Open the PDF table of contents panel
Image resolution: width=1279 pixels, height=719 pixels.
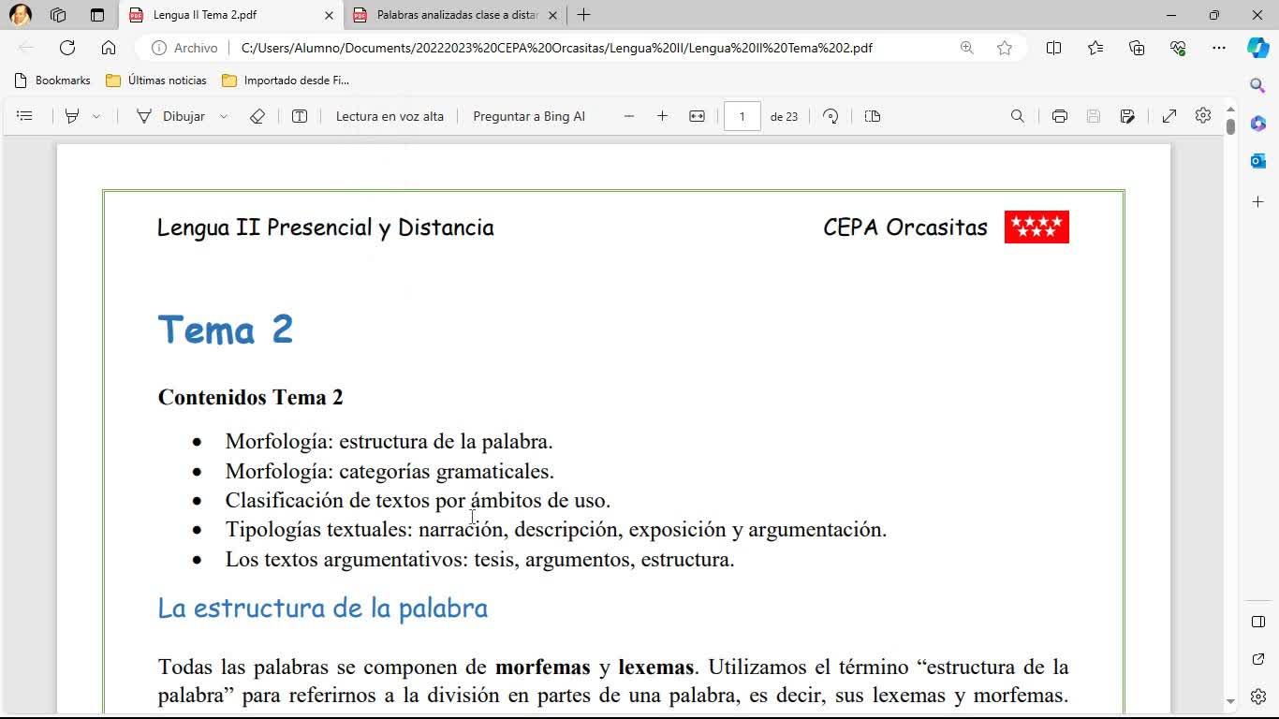(25, 116)
